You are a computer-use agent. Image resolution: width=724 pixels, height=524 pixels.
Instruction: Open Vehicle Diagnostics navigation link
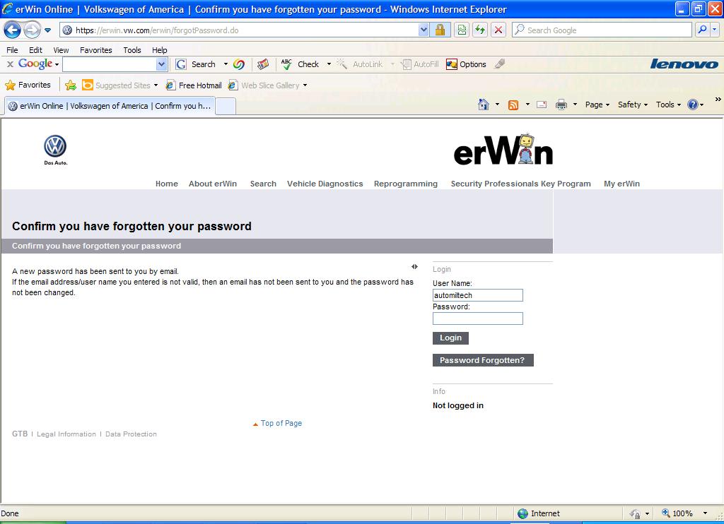325,184
